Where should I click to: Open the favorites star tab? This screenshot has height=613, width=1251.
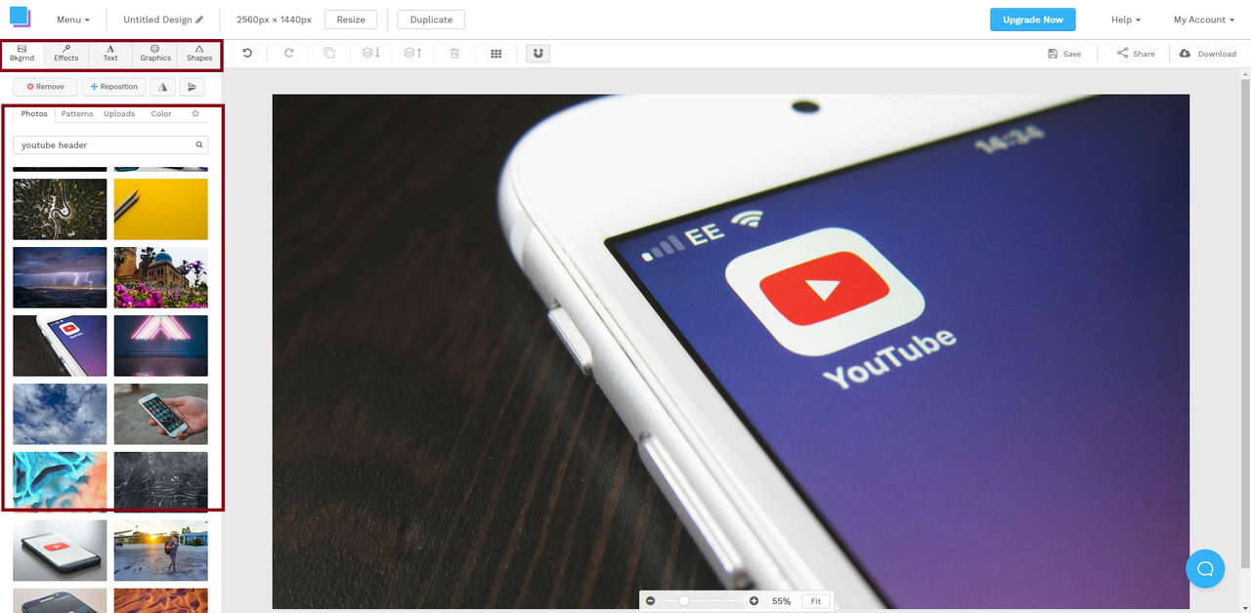195,113
